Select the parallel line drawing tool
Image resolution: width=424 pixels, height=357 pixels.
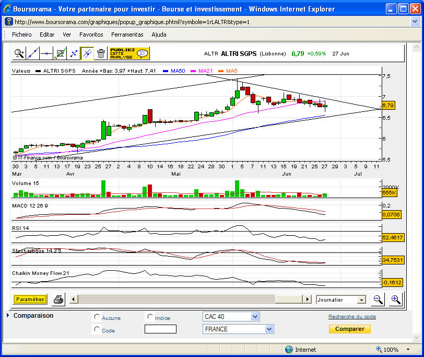coord(87,53)
